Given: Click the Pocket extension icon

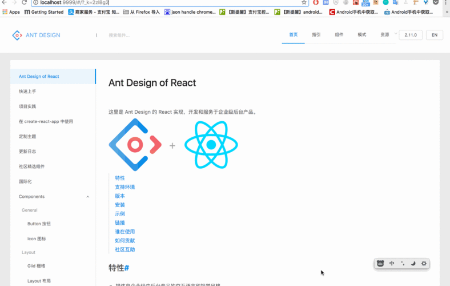Looking at the screenshot, I should [436, 3].
